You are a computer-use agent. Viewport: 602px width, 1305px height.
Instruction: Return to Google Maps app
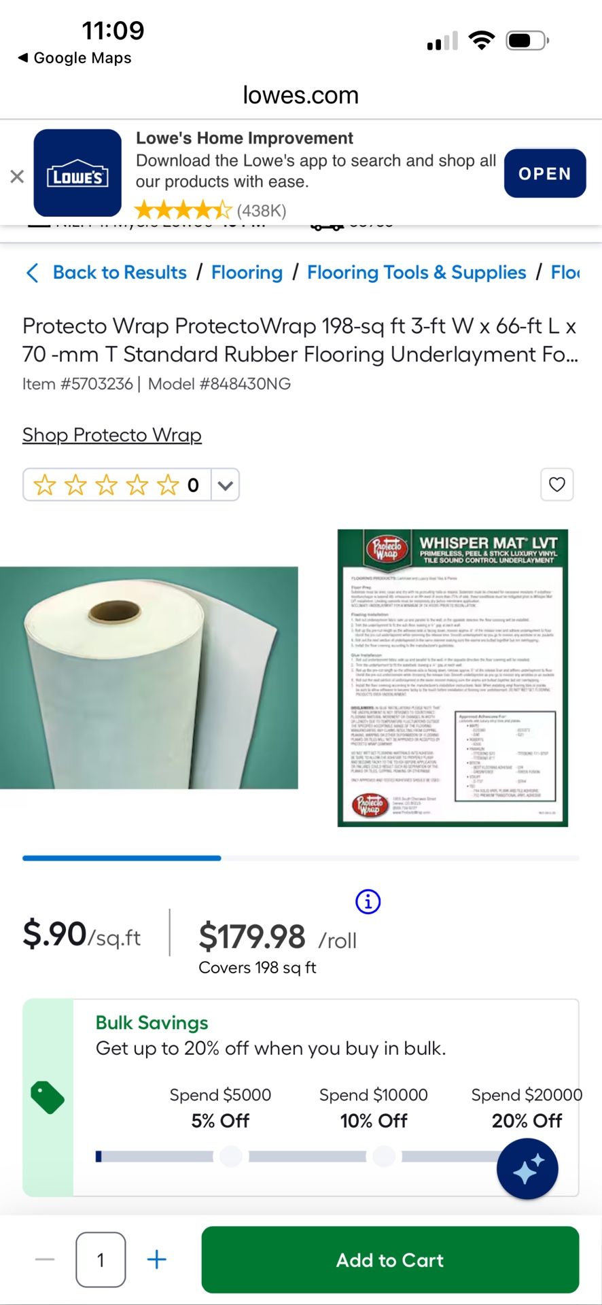pos(75,58)
